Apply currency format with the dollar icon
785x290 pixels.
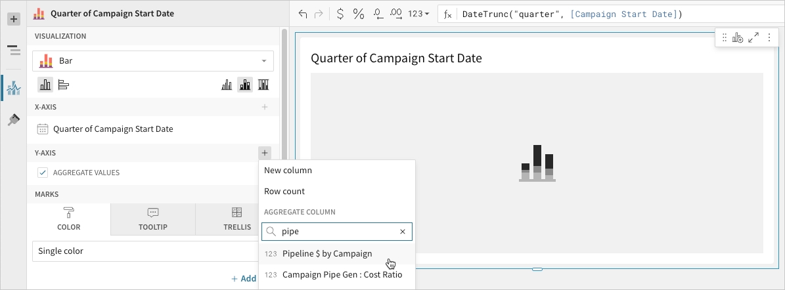[x=340, y=14]
